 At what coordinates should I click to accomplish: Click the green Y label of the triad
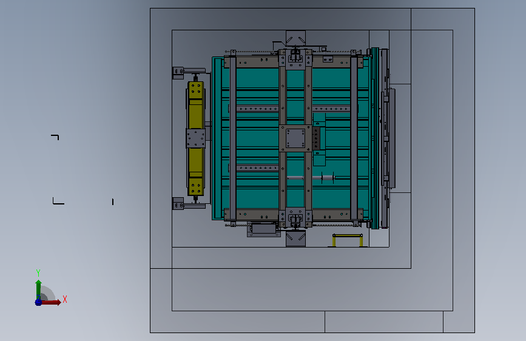click(x=38, y=273)
